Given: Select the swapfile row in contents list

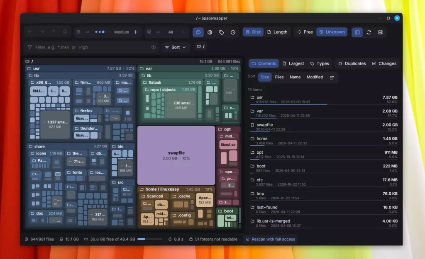Looking at the screenshot, I should [324, 127].
